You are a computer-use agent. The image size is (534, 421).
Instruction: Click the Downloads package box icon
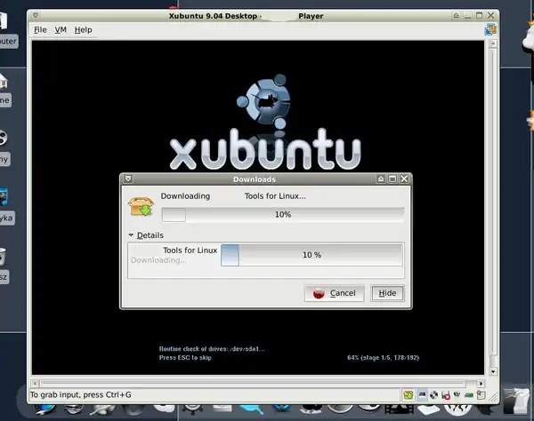point(140,205)
